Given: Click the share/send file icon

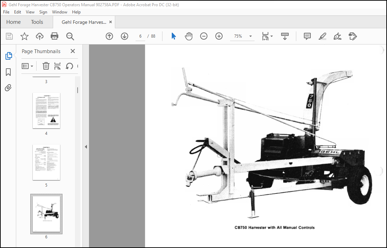Looking at the screenshot, I should [353, 36].
